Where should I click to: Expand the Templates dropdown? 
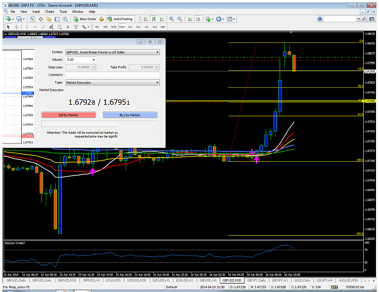(x=234, y=19)
